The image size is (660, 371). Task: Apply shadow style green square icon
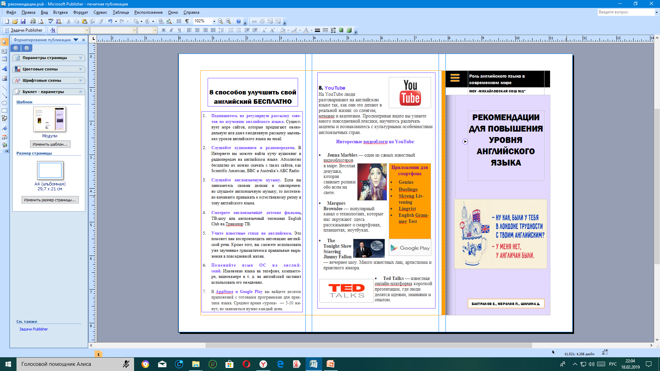(341, 30)
